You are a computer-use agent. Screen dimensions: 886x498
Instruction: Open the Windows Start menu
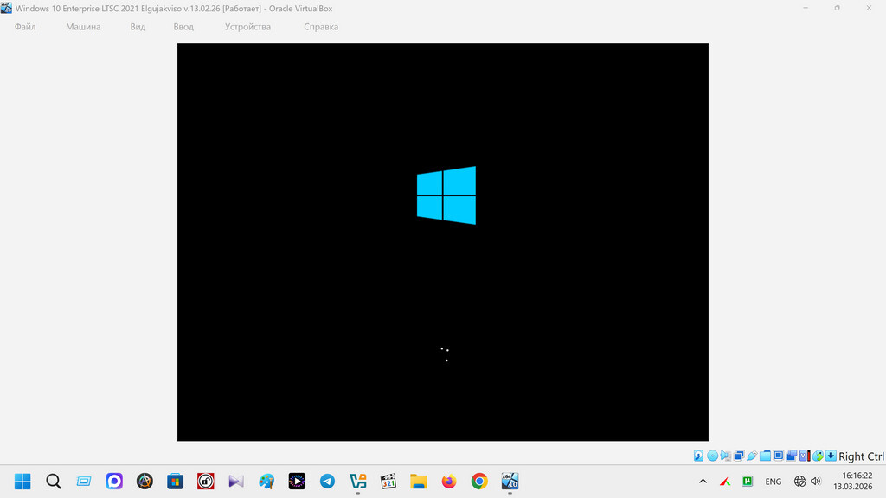[x=22, y=481]
